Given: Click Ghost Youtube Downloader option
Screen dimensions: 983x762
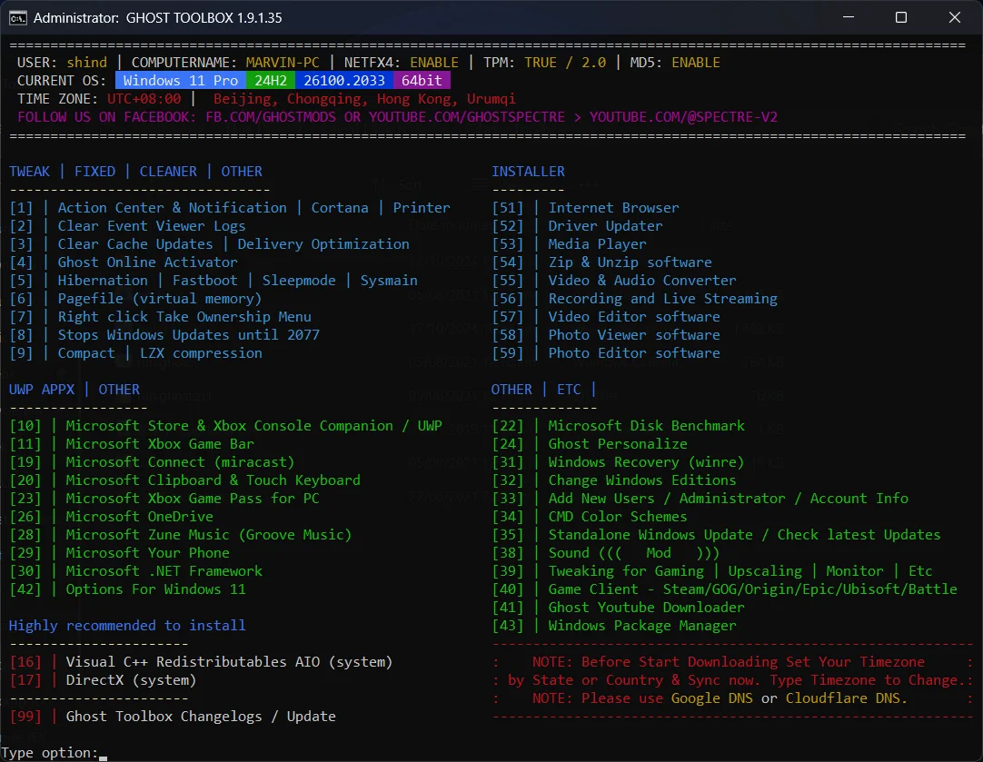Looking at the screenshot, I should tap(618, 608).
